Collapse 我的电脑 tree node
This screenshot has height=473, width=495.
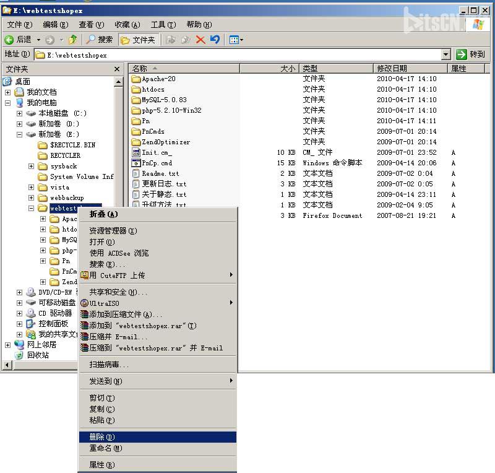click(x=8, y=103)
